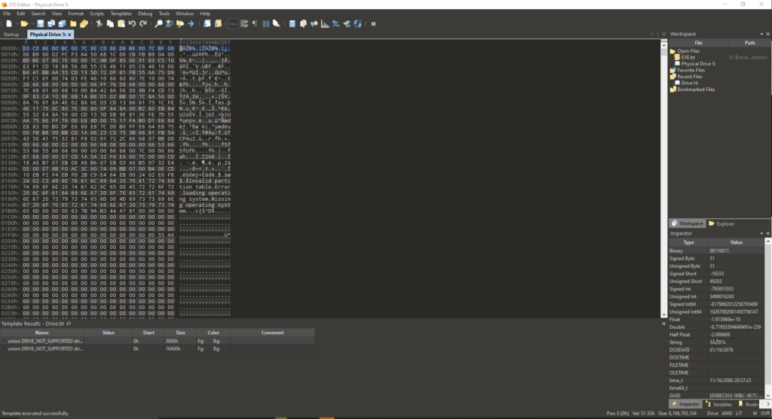The image size is (772, 419).
Task: Click the Histogram chart icon
Action: pyautogui.click(x=325, y=24)
